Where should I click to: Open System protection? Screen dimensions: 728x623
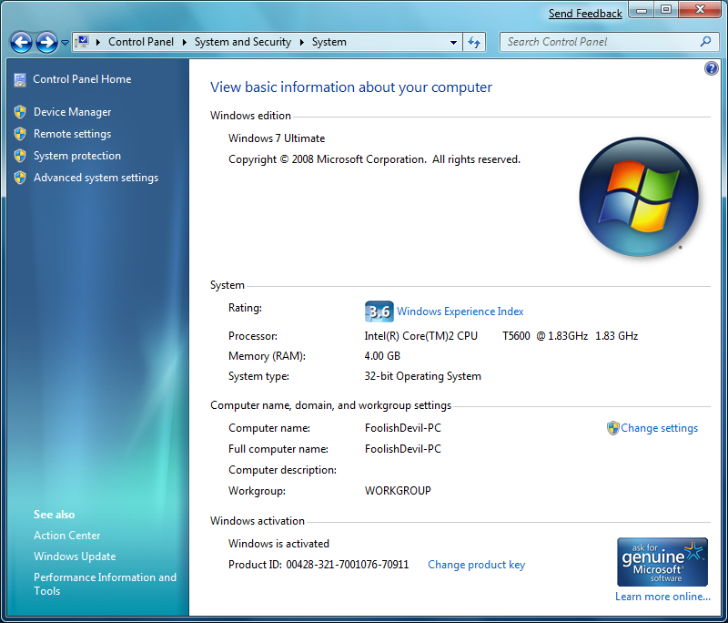pyautogui.click(x=77, y=156)
